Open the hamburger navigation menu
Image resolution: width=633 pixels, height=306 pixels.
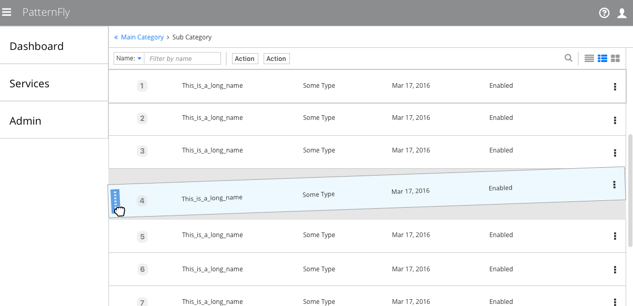[x=7, y=12]
